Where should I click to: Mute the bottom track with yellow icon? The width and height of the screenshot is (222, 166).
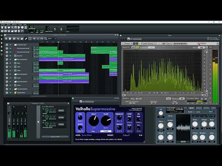[10, 93]
